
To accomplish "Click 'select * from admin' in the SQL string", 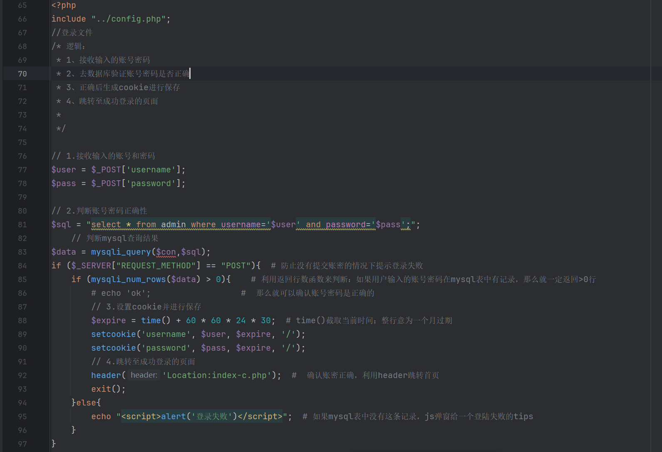I will pyautogui.click(x=139, y=224).
